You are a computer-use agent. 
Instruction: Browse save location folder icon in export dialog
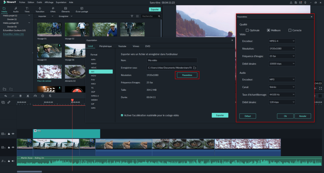pos(195,68)
